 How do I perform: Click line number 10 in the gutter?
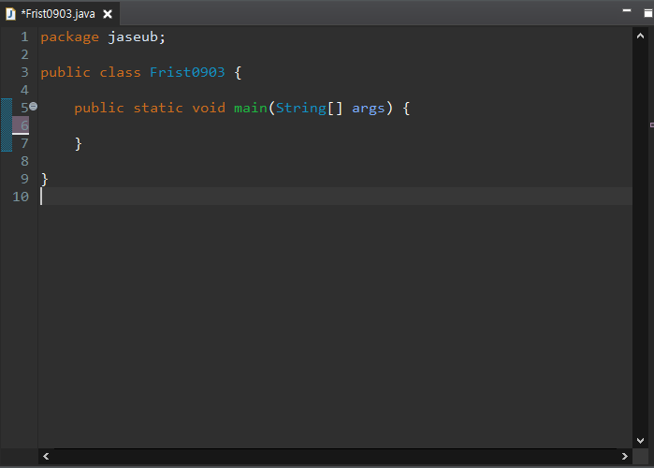[x=21, y=197]
